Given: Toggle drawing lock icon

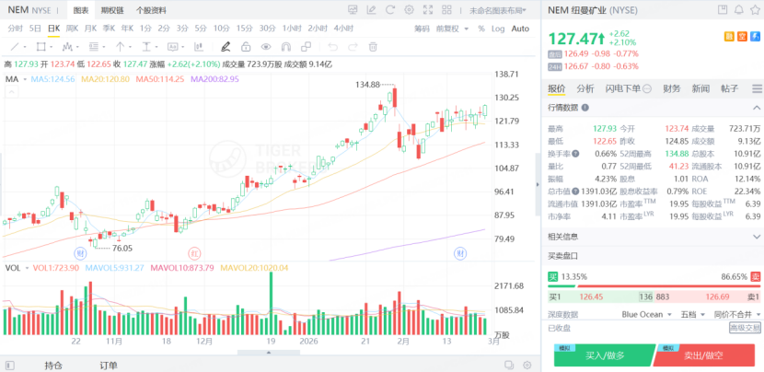Looking at the screenshot, I should [x=246, y=47].
